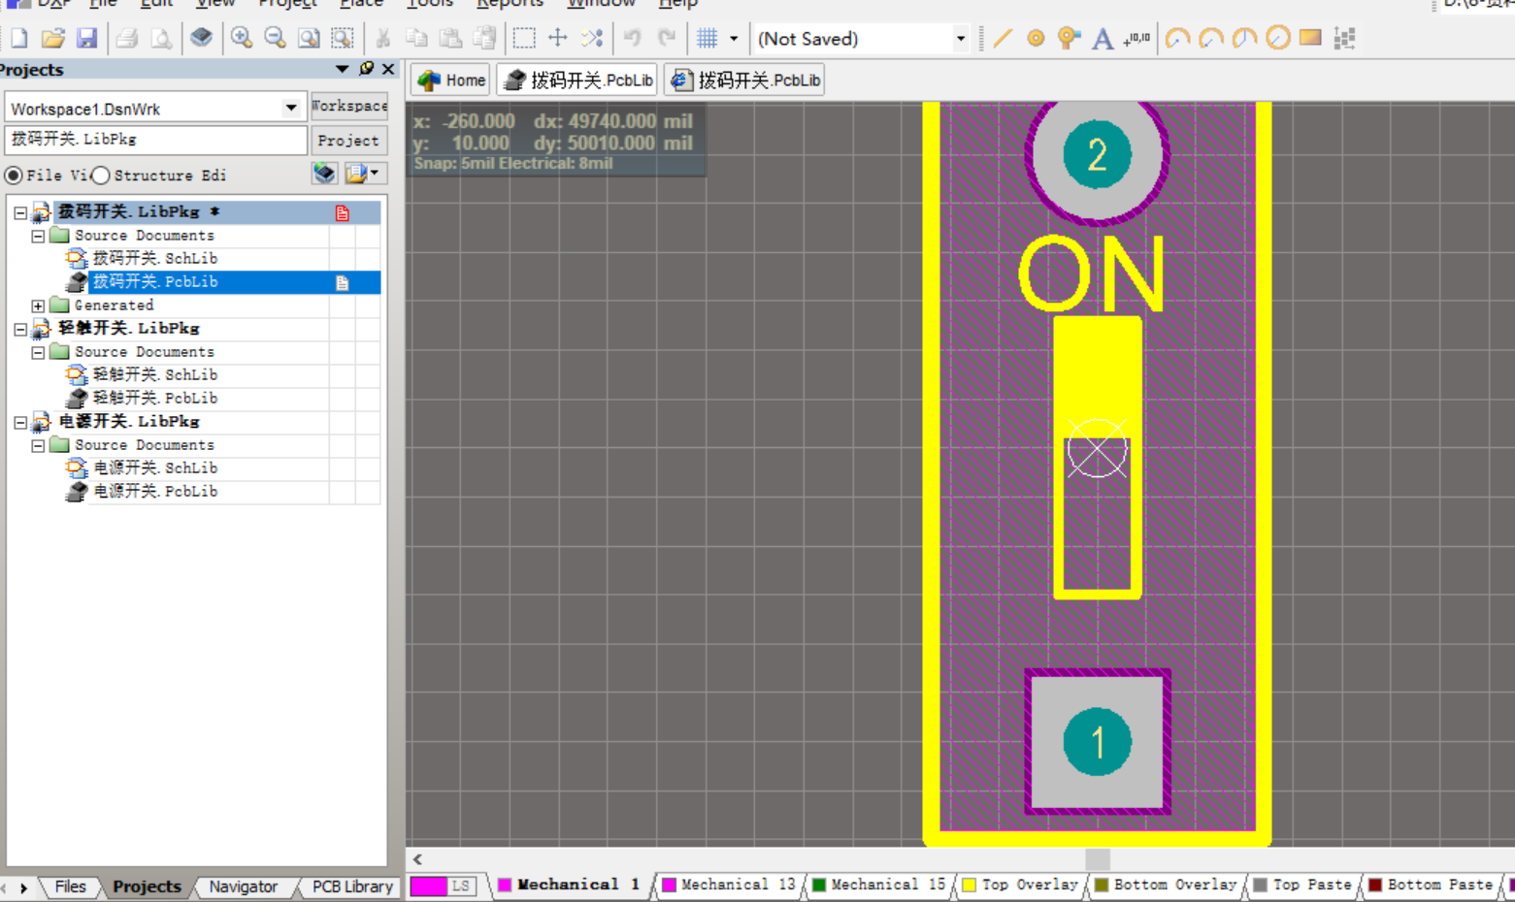Select the Place String text tool

coord(1103,39)
